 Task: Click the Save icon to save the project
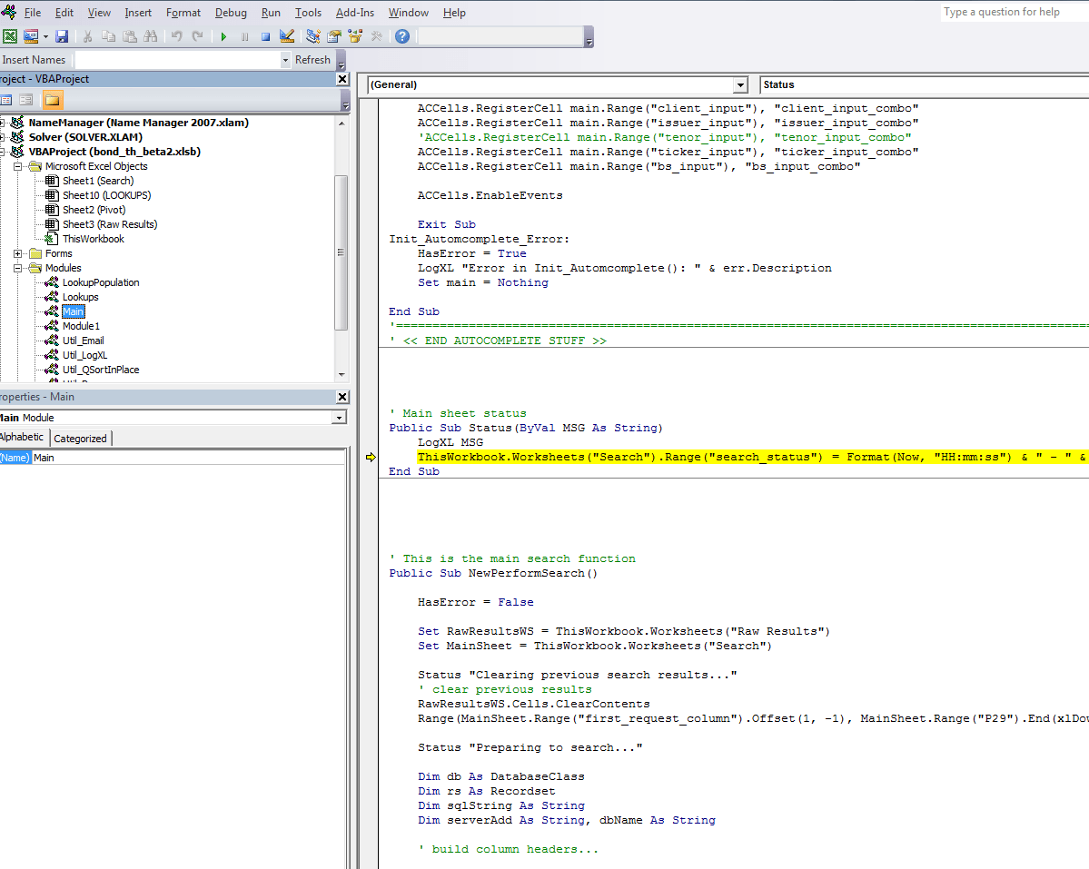pos(62,35)
